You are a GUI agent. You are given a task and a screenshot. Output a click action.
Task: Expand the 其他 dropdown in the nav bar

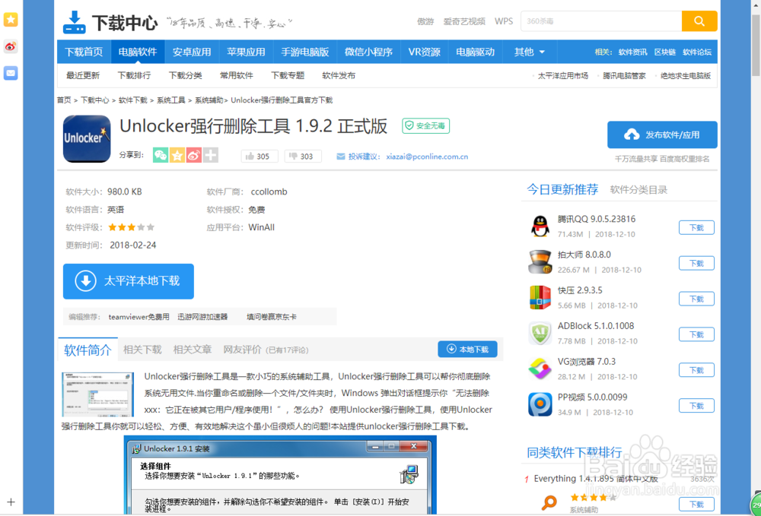point(529,52)
